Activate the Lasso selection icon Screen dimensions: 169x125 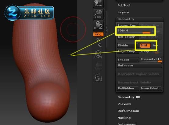(x=98, y=78)
